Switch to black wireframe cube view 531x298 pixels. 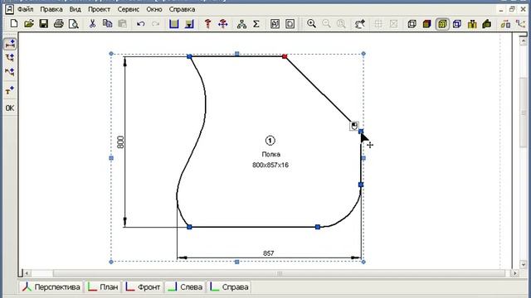[412, 24]
